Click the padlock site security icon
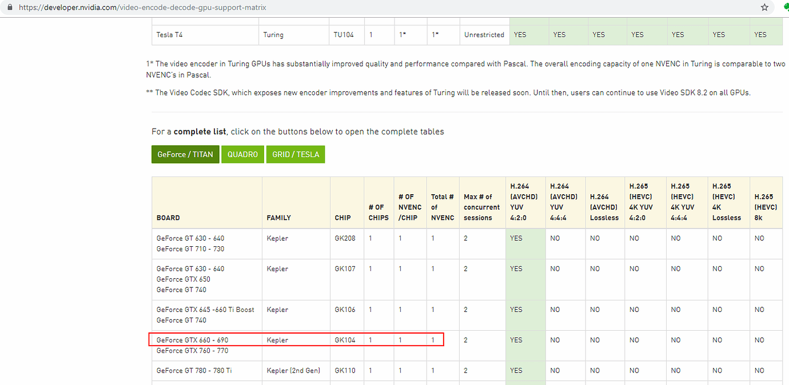789x385 pixels. coord(9,8)
